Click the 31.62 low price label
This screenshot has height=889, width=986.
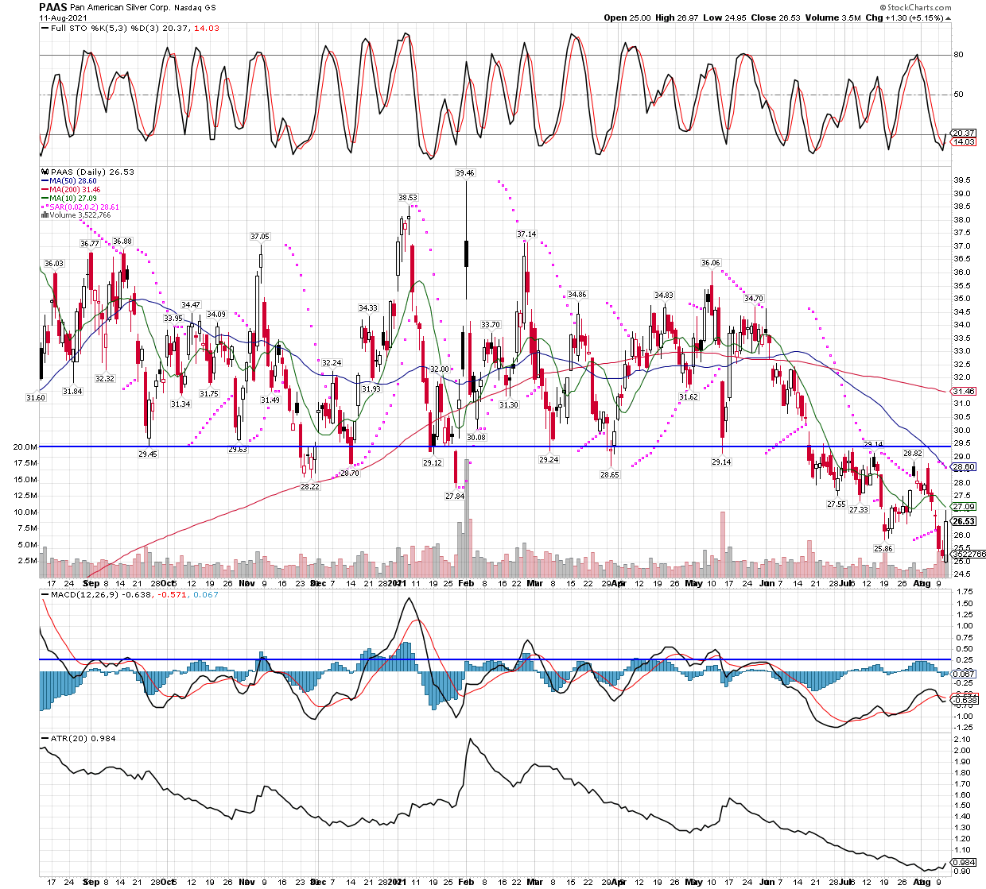pyautogui.click(x=689, y=397)
